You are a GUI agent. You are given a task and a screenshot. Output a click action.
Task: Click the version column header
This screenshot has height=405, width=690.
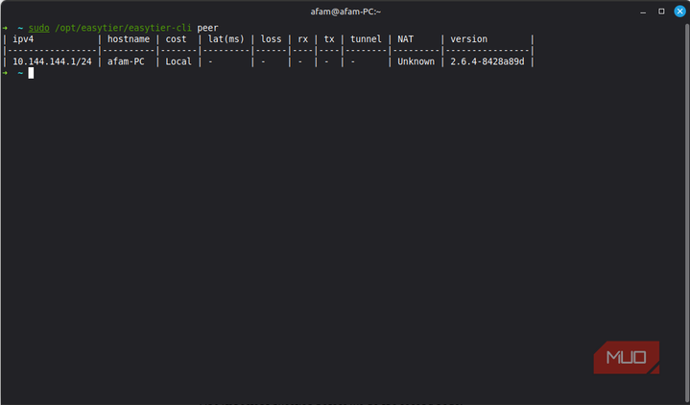pos(469,39)
